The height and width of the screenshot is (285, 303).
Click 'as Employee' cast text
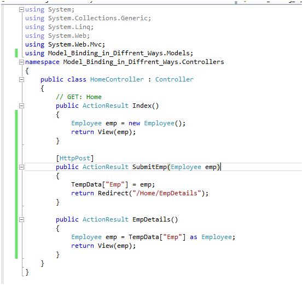point(211,237)
